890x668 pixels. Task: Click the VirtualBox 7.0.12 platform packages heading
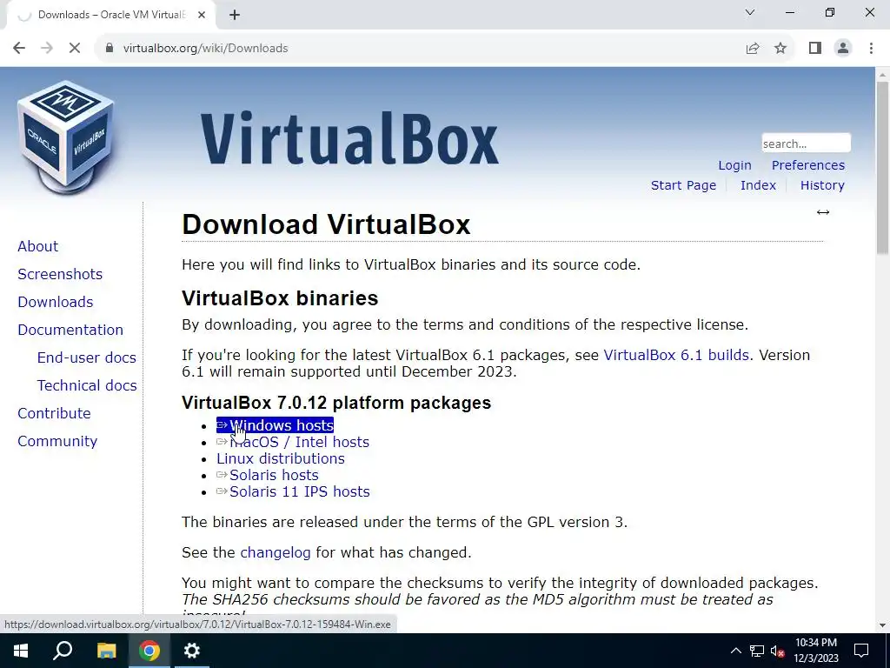coord(336,403)
